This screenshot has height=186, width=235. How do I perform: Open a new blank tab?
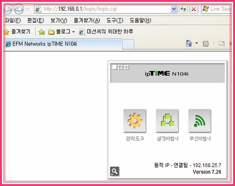pos(128,44)
